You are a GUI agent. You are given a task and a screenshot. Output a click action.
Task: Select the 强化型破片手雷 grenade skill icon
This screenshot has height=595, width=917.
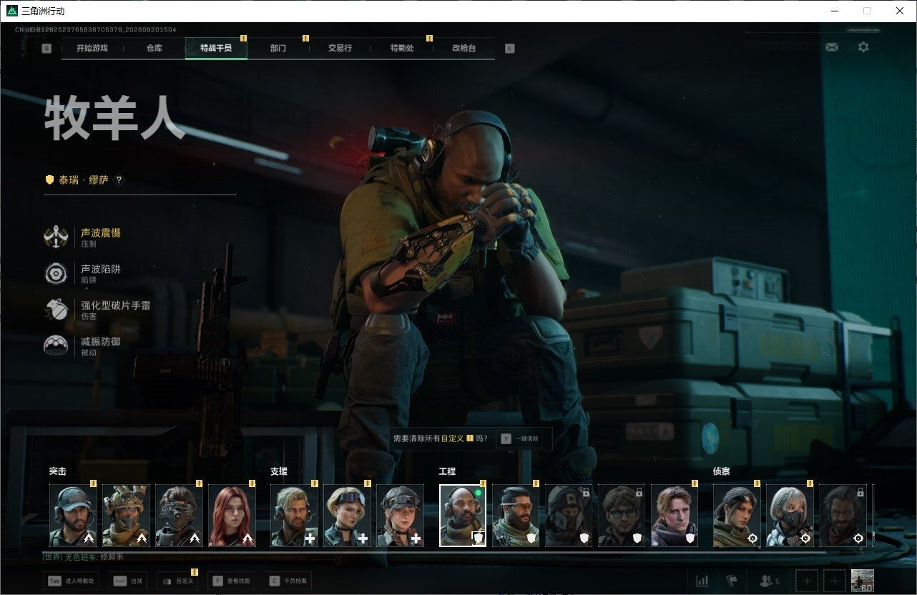tap(56, 310)
